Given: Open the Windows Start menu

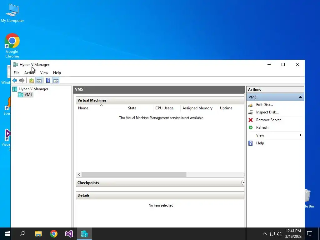Looking at the screenshot, I should click(7, 234).
